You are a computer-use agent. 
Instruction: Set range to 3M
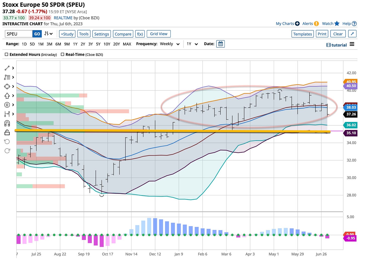click(x=49, y=44)
